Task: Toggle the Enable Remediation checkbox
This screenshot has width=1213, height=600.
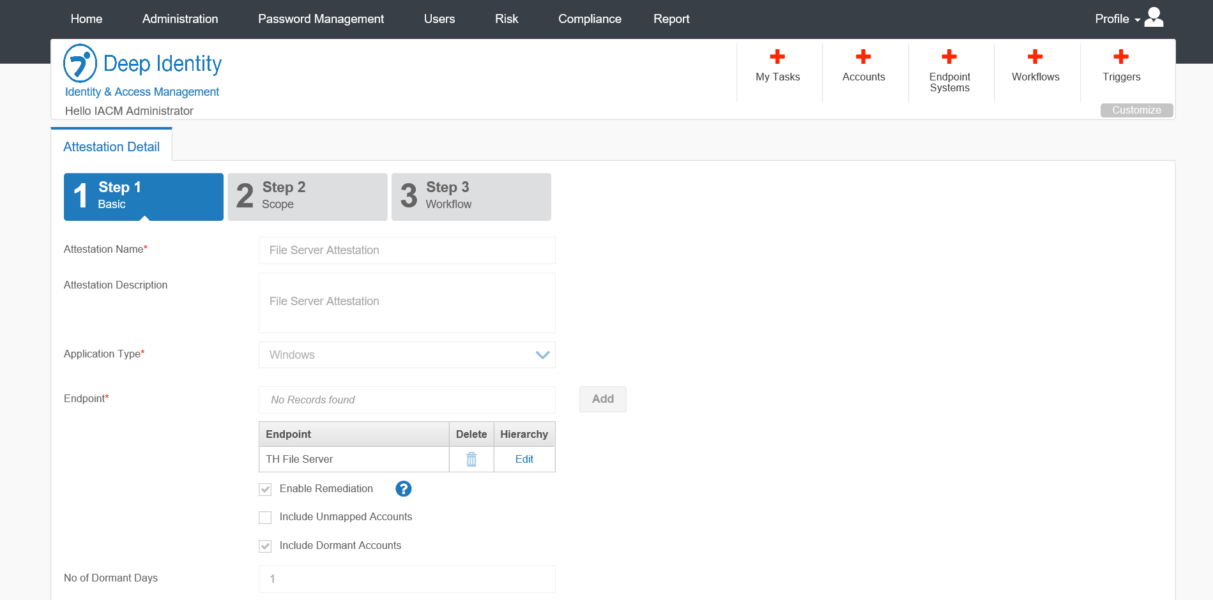Action: point(265,490)
